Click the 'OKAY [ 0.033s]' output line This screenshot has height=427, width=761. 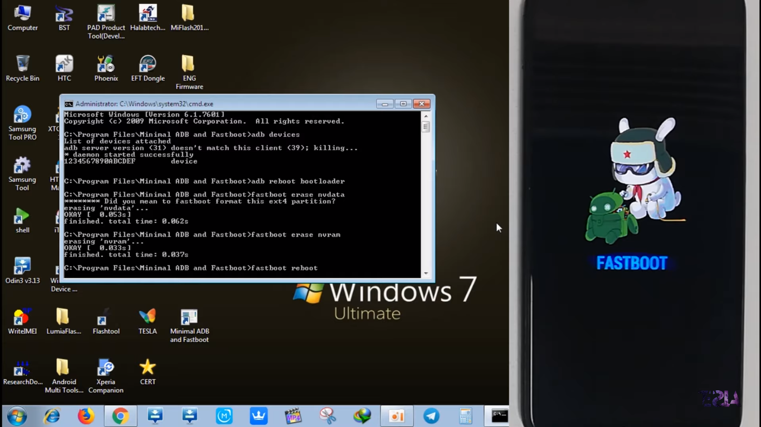click(97, 248)
